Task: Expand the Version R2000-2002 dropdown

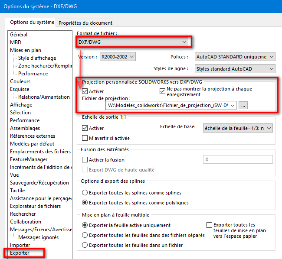Action: tap(117, 56)
